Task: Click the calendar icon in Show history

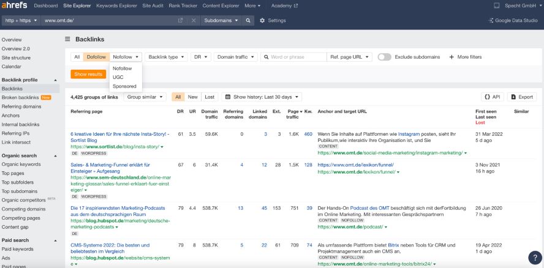Action: coord(228,97)
